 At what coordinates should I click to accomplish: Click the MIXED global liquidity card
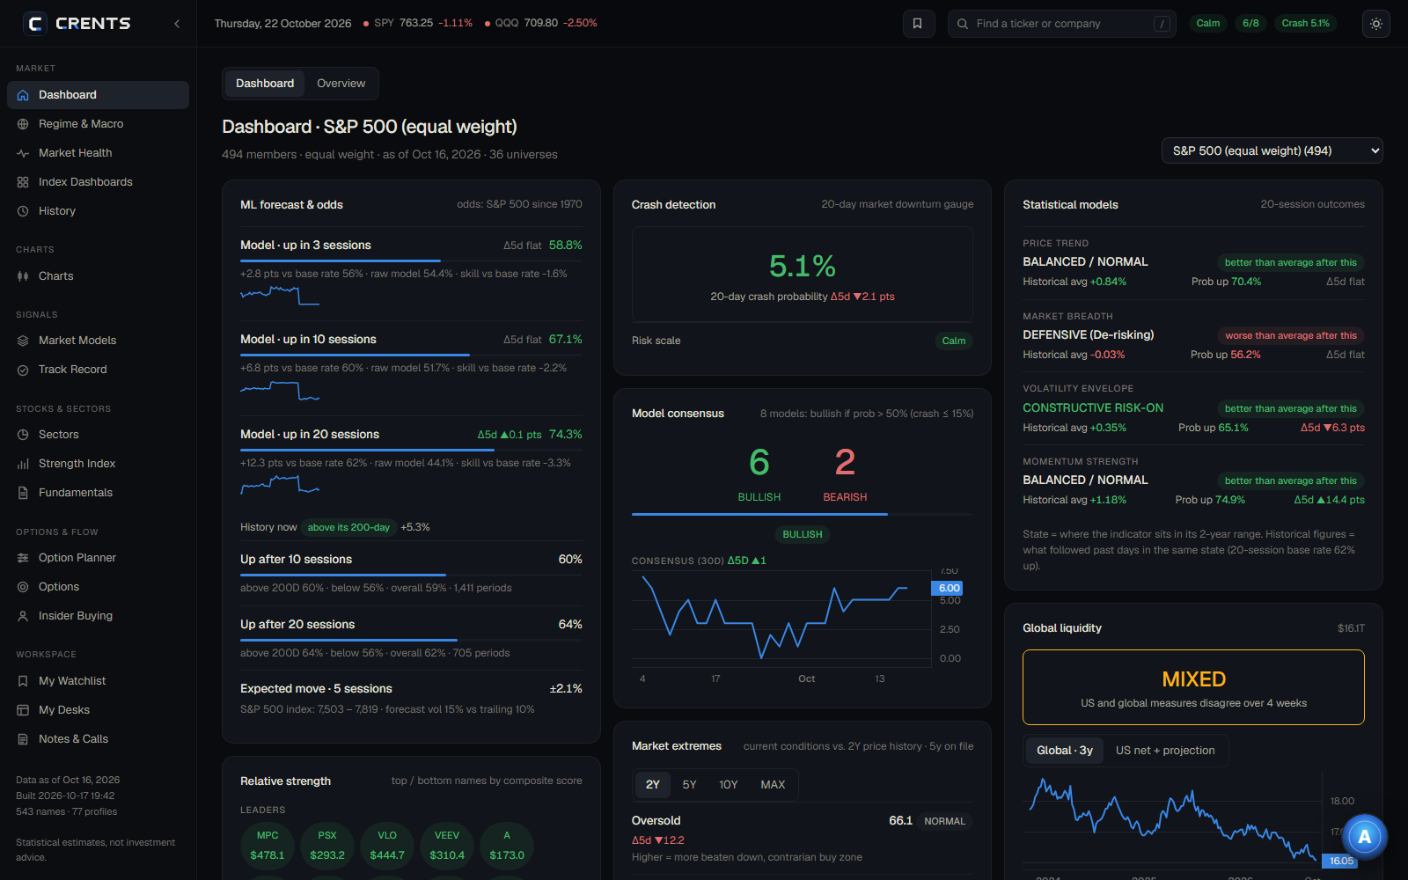(x=1193, y=687)
